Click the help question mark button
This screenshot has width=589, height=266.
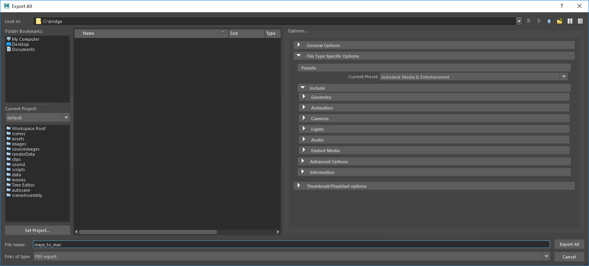point(561,6)
